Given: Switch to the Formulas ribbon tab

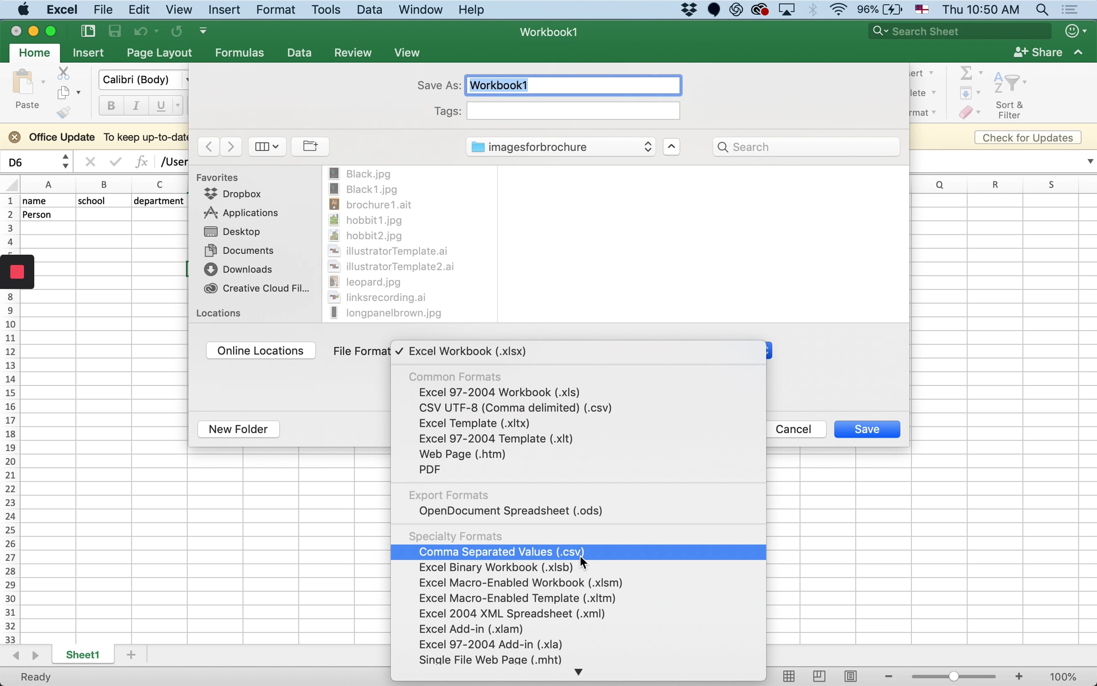Looking at the screenshot, I should tap(240, 53).
